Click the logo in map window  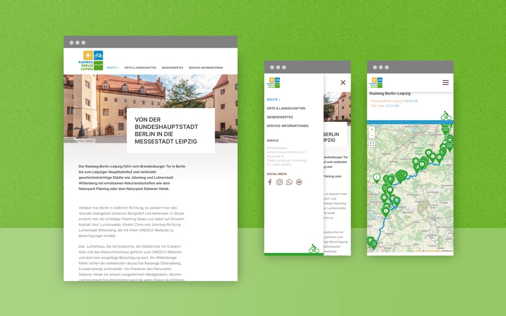tap(376, 82)
